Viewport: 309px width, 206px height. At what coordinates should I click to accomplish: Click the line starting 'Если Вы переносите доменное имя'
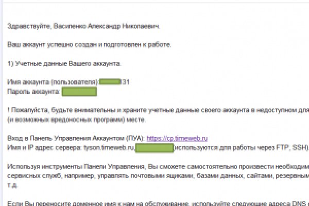tap(158, 203)
